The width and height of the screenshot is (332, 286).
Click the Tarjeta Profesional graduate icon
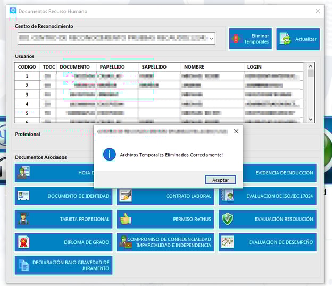pyautogui.click(x=23, y=219)
